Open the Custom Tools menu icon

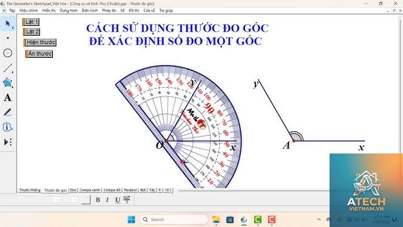pyautogui.click(x=8, y=142)
